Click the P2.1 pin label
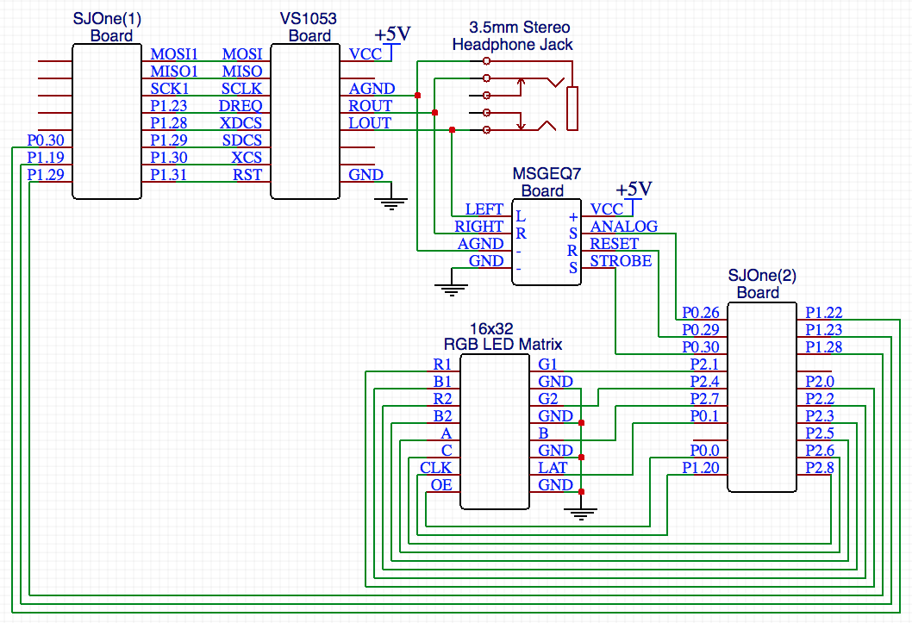The width and height of the screenshot is (912, 623). (x=704, y=364)
